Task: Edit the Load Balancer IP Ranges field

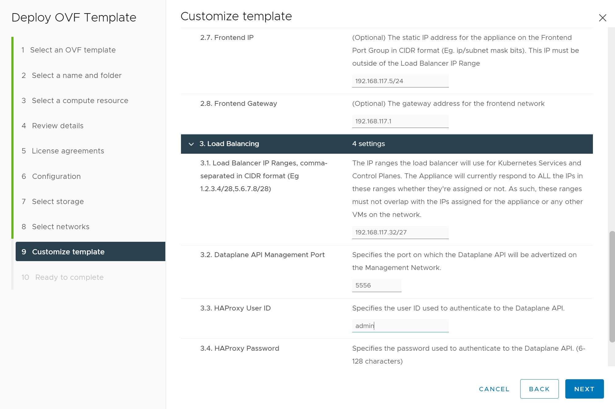Action: (x=400, y=232)
